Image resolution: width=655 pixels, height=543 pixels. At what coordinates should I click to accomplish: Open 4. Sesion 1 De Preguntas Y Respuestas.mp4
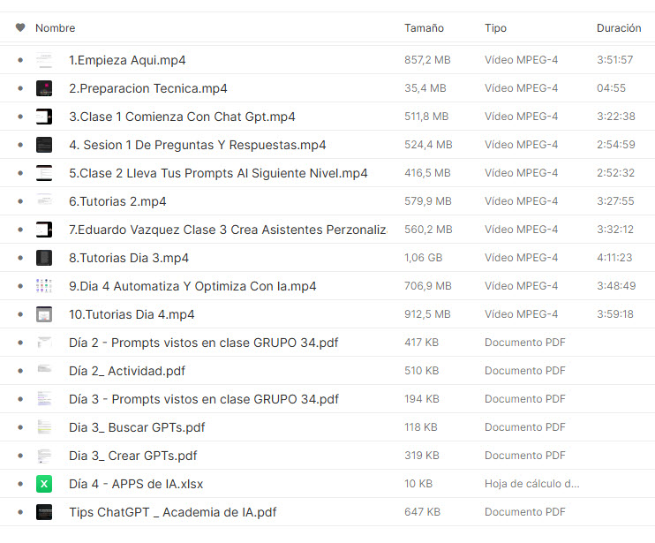[197, 145]
